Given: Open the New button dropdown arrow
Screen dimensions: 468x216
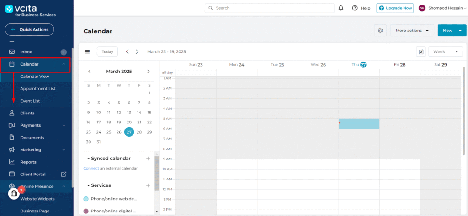Looking at the screenshot, I should (460, 31).
